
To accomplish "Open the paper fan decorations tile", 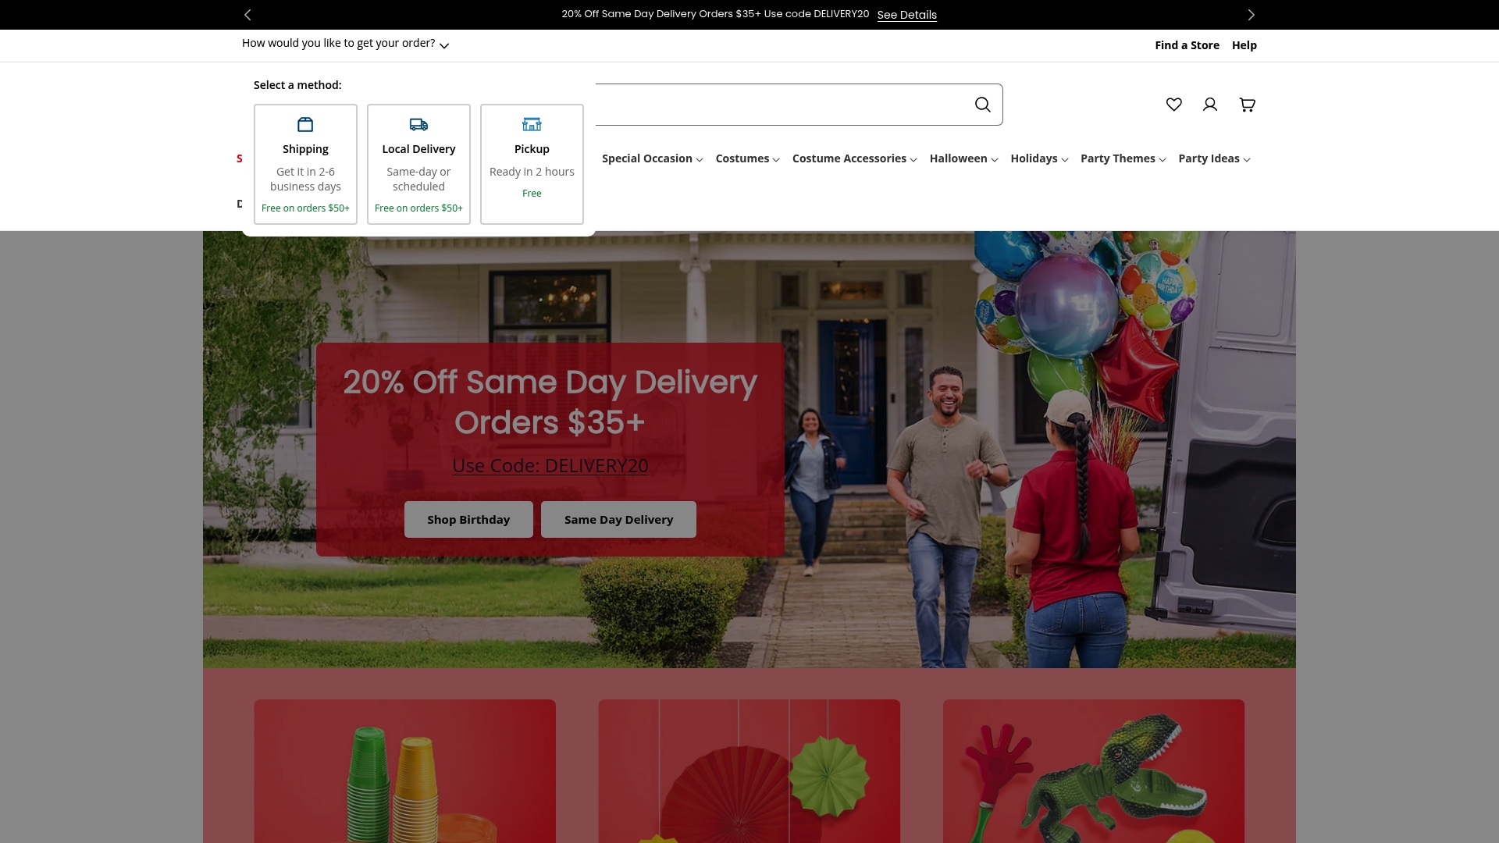I will 749,771.
